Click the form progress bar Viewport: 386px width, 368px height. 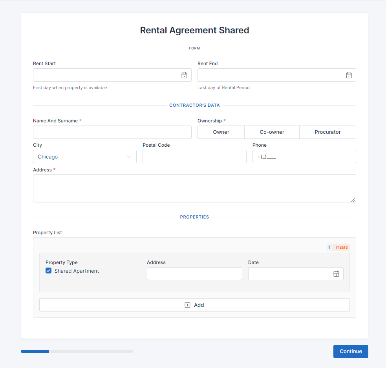point(77,351)
